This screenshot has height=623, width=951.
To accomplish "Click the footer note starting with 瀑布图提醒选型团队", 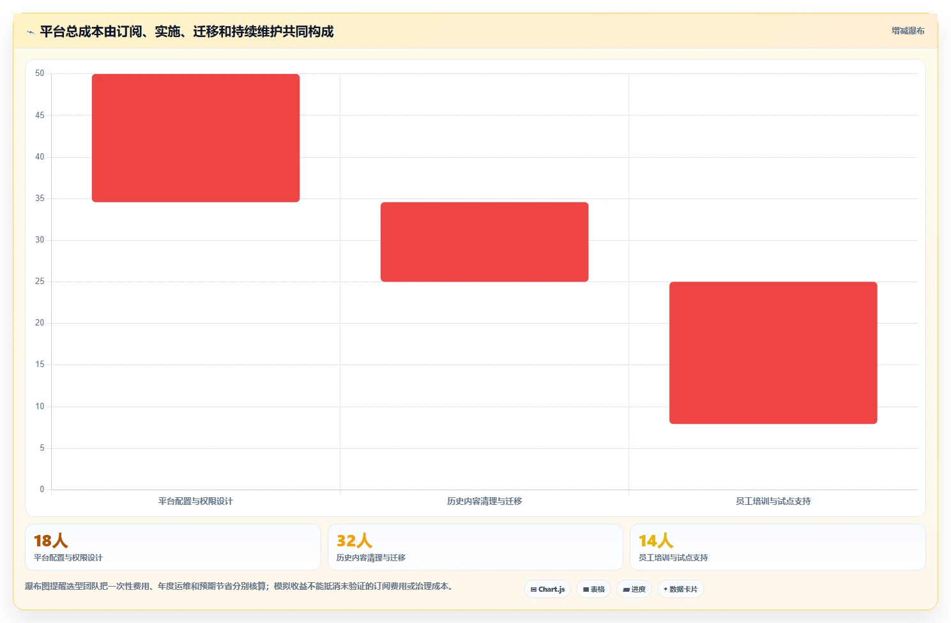I will (240, 586).
